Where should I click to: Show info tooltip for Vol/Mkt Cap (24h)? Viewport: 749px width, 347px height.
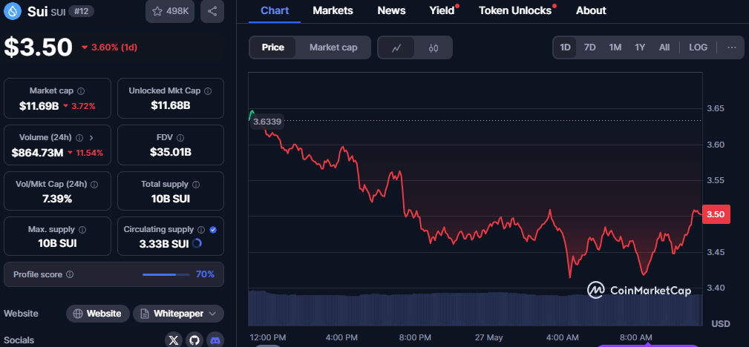point(94,184)
